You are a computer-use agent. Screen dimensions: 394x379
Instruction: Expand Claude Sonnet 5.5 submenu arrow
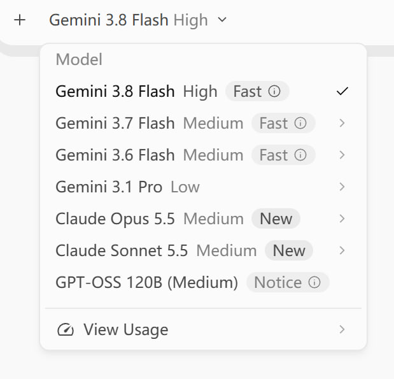[342, 250]
